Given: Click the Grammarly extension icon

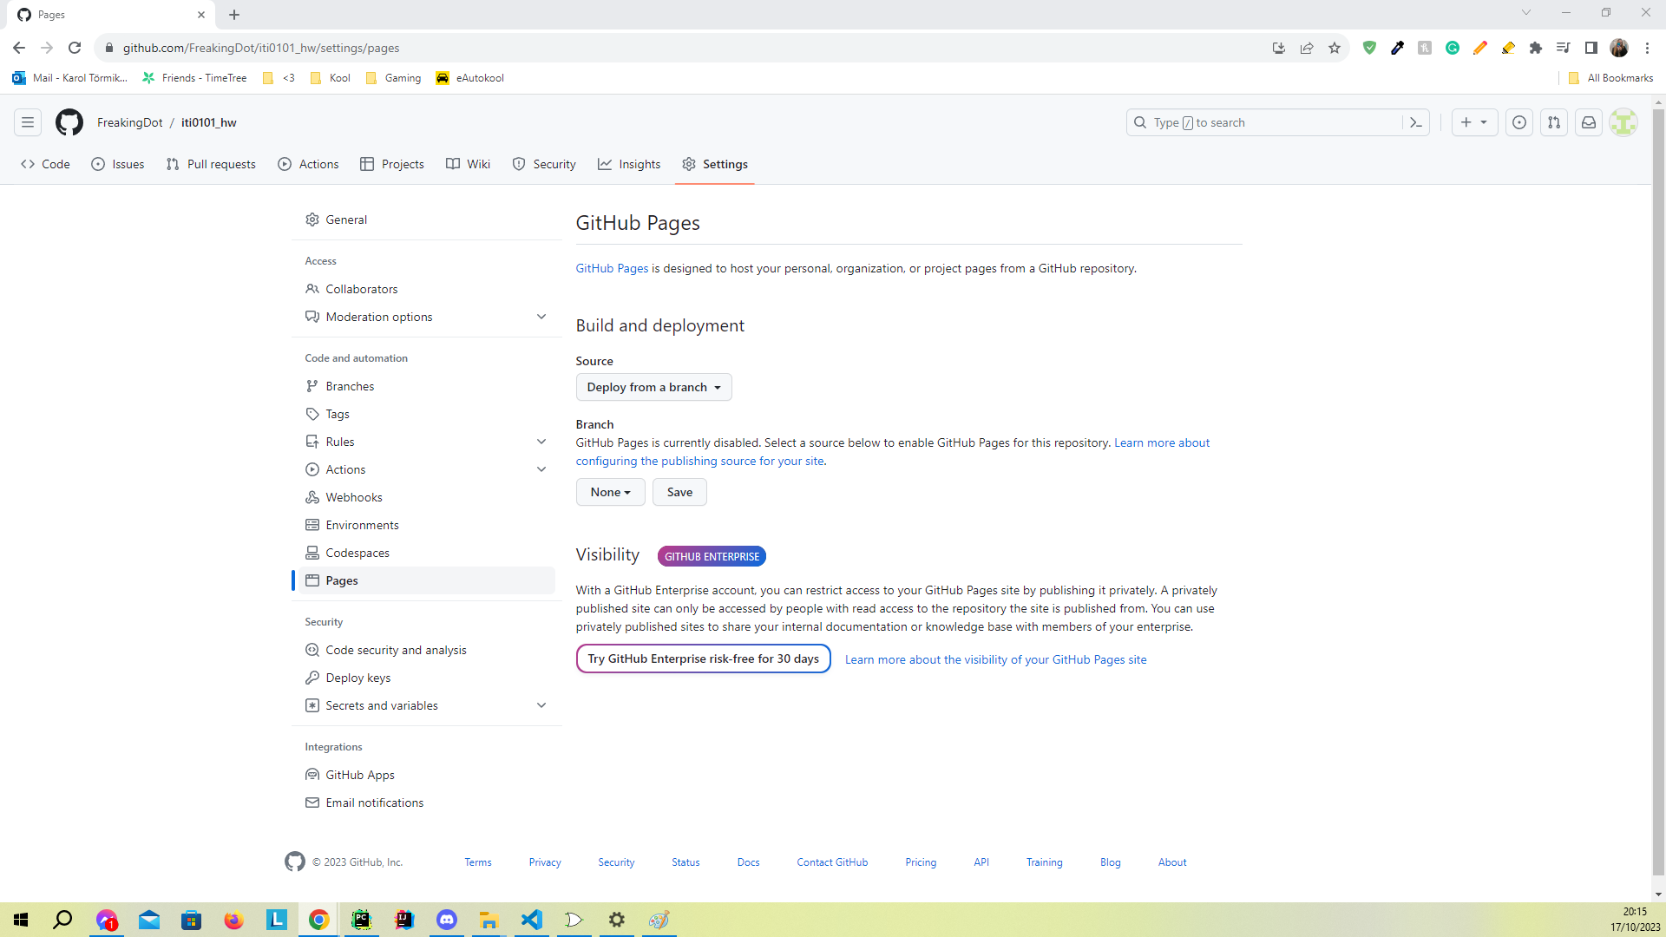Looking at the screenshot, I should tap(1453, 48).
